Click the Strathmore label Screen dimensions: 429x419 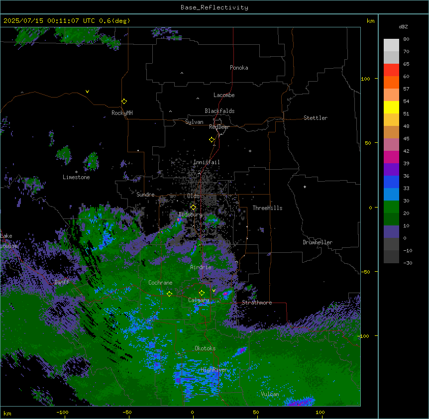[257, 303]
